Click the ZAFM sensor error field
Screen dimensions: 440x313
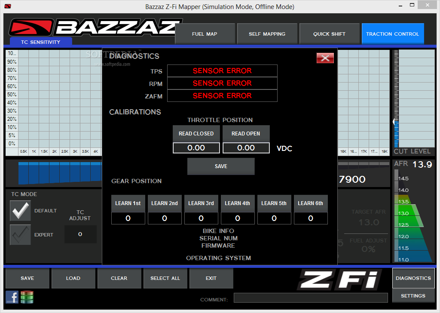[x=222, y=96]
